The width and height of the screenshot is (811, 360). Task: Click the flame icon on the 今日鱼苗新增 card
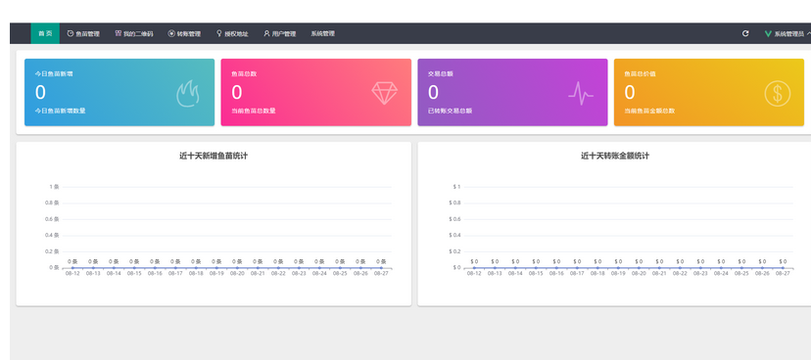pyautogui.click(x=188, y=94)
